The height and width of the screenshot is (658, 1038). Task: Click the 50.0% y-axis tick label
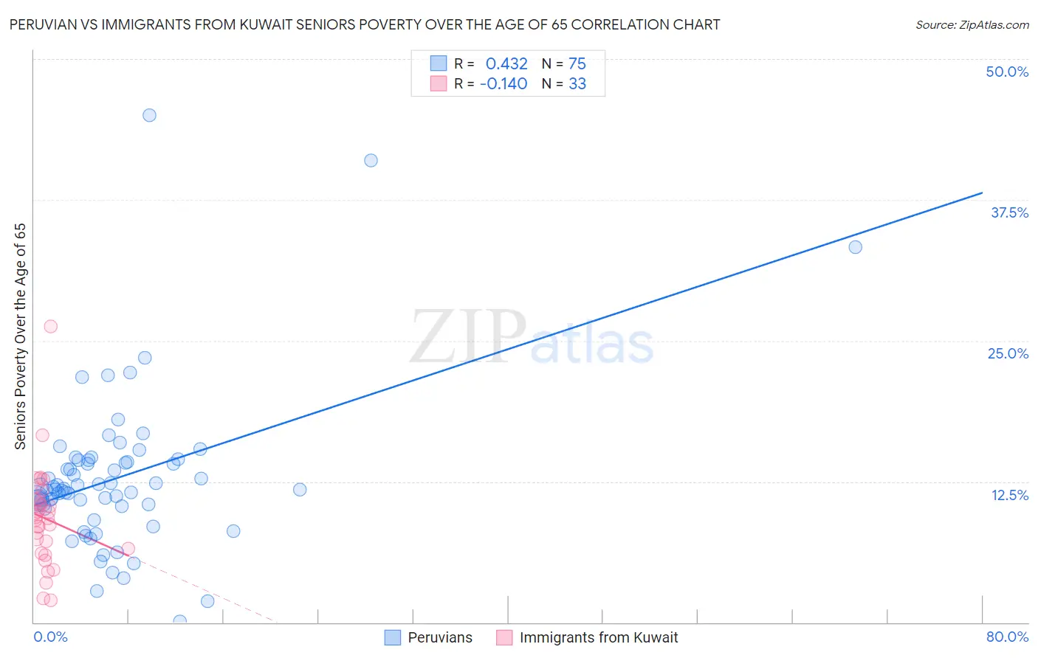pos(1007,72)
